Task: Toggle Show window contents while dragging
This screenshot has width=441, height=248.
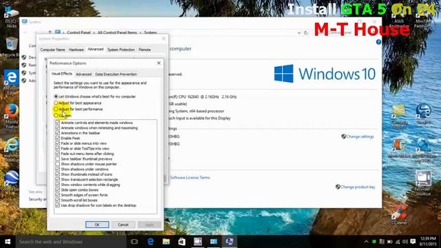Action: pyautogui.click(x=58, y=185)
